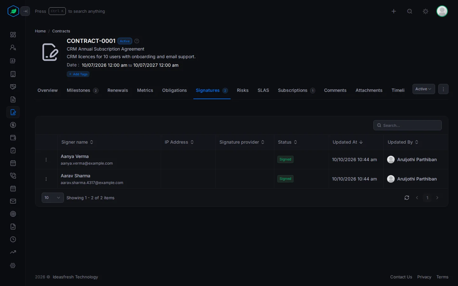Open the phone calls icon in sidebar
The height and width of the screenshot is (286, 458).
(x=13, y=176)
